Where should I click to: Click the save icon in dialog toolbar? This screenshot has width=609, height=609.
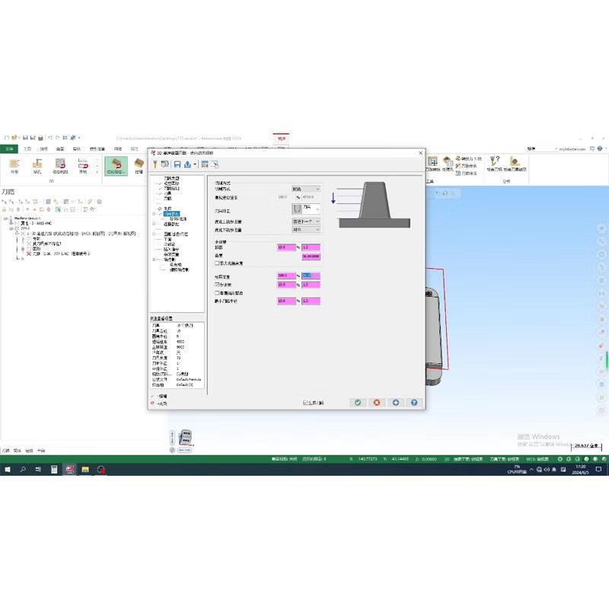[177, 164]
